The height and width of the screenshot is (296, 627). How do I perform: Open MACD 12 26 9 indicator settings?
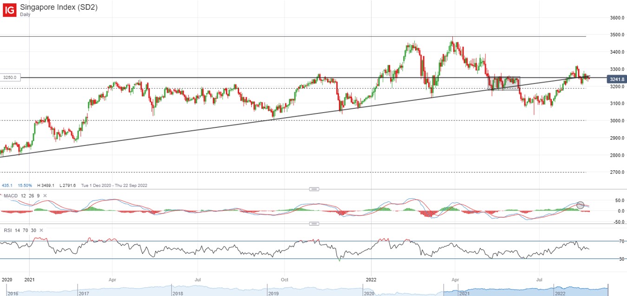[22, 196]
